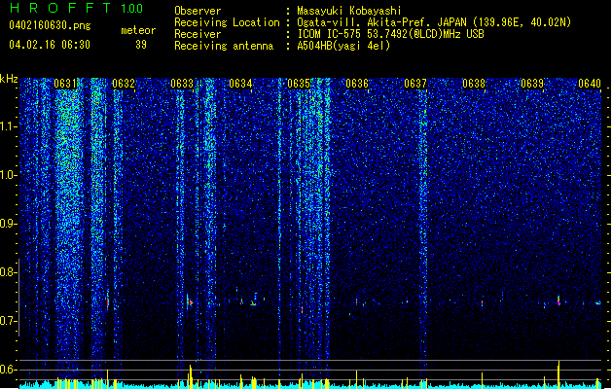The width and height of the screenshot is (612, 389).
Task: Click the Ogata-vill. Akita-Pref. JAPAN location text
Action: pyautogui.click(x=434, y=22)
